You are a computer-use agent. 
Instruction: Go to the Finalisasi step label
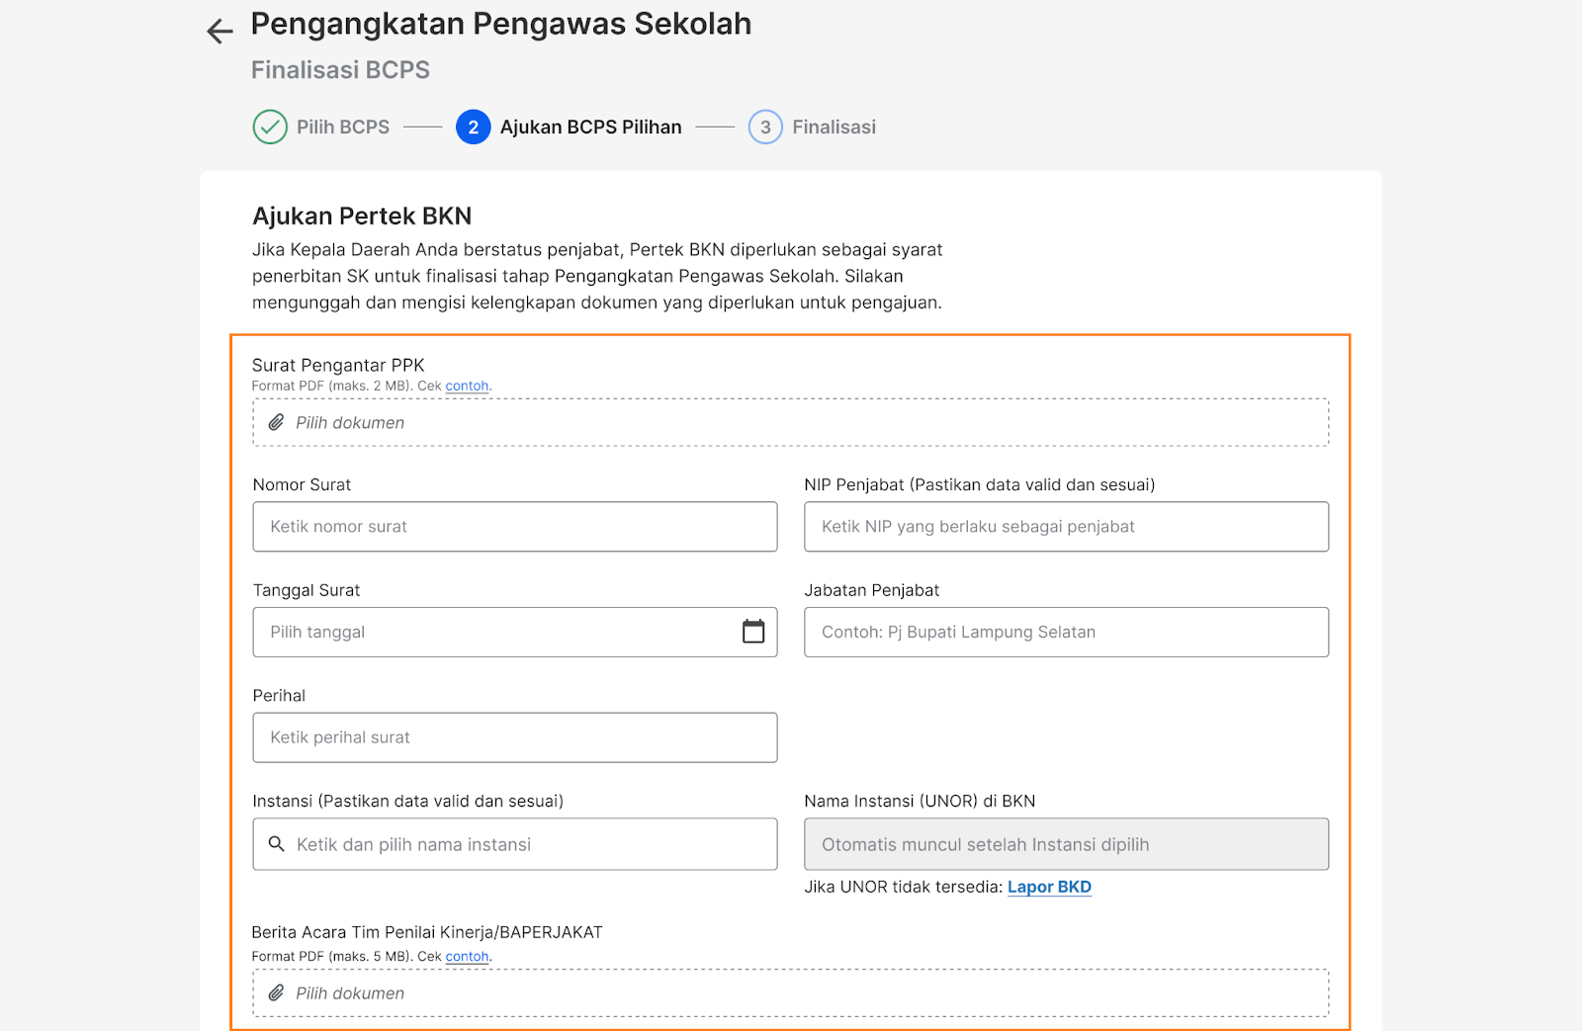(834, 127)
